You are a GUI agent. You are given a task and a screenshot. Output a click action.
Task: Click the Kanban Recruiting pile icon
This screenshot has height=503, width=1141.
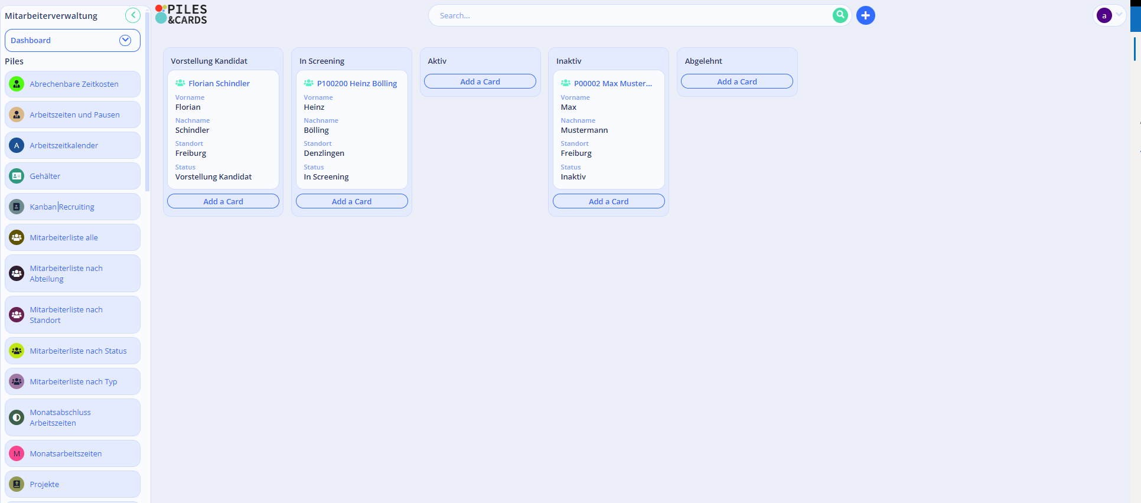17,207
